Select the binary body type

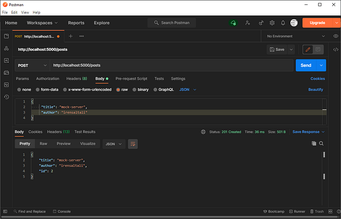(x=140, y=89)
